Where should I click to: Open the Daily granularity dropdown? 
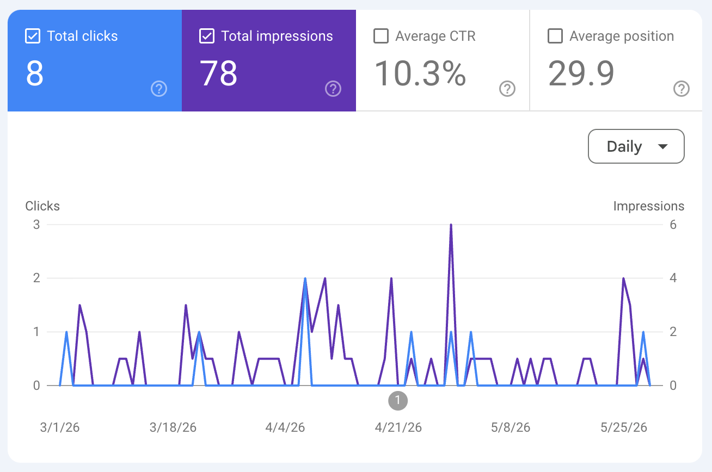pos(636,146)
